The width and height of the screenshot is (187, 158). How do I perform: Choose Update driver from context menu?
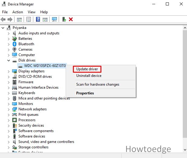pyautogui.click(x=87, y=69)
